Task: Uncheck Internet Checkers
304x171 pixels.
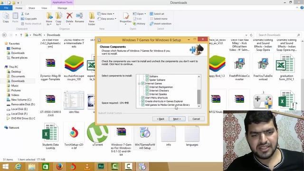Action: coord(147,91)
